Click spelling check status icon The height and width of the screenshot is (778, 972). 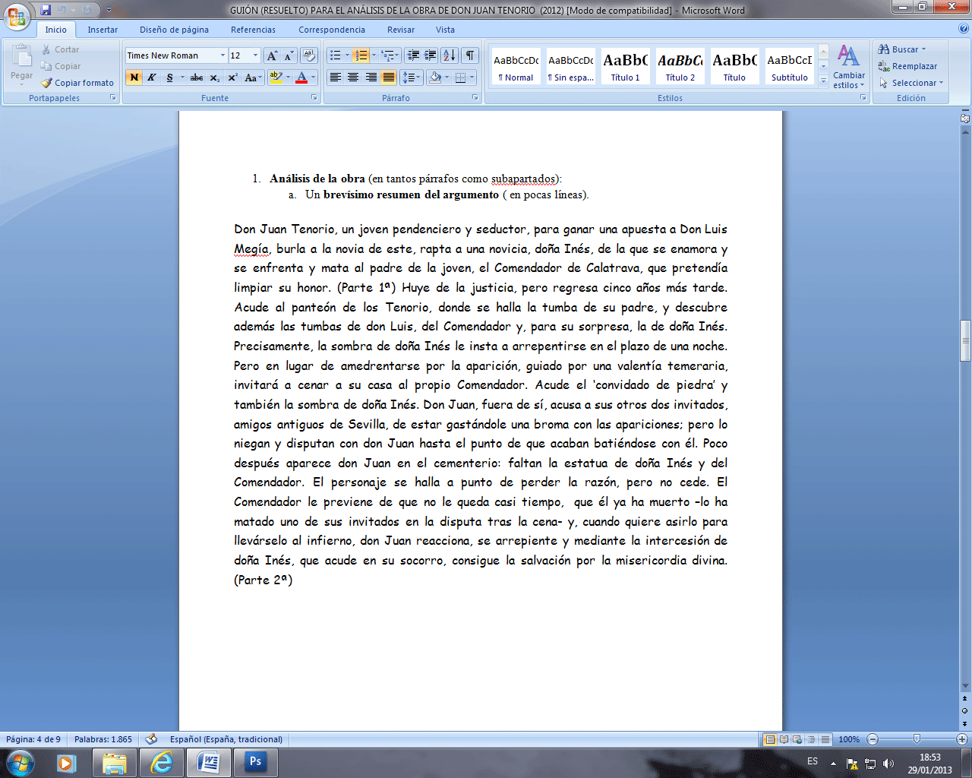[x=151, y=739]
